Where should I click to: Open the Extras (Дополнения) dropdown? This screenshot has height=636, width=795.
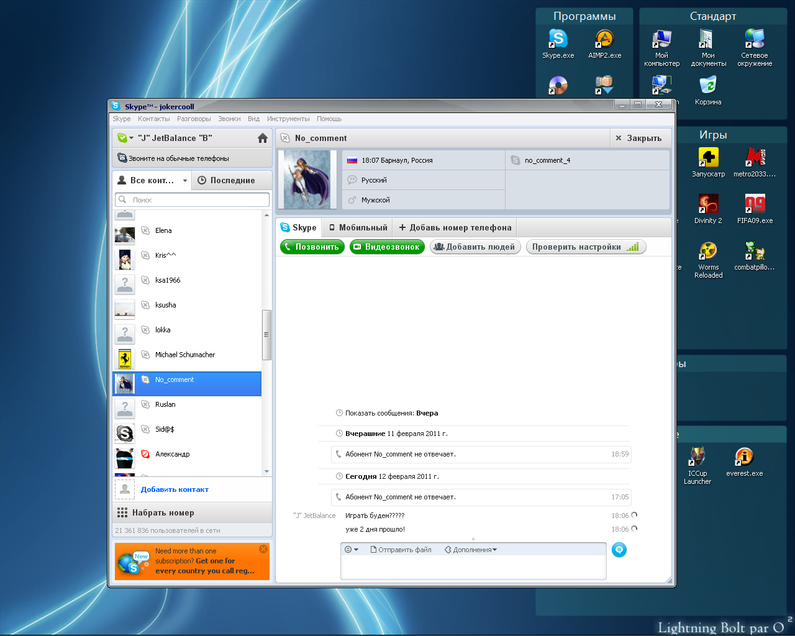[471, 550]
